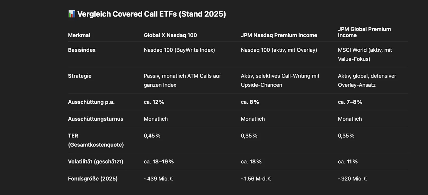428x195 pixels.
Task: Select the Global X Nasdaq 100 header
Action: coord(170,35)
